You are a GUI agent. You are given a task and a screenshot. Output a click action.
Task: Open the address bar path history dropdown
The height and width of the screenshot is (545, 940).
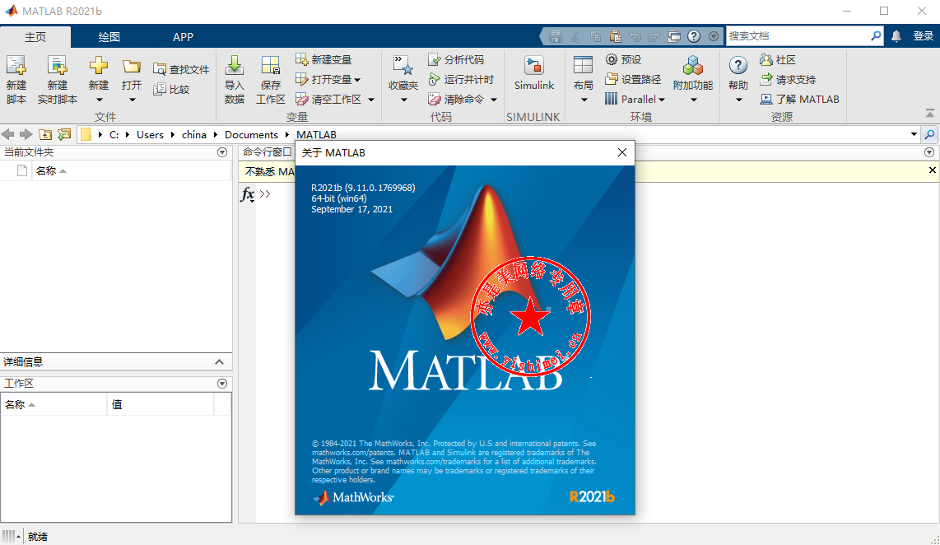tap(914, 134)
